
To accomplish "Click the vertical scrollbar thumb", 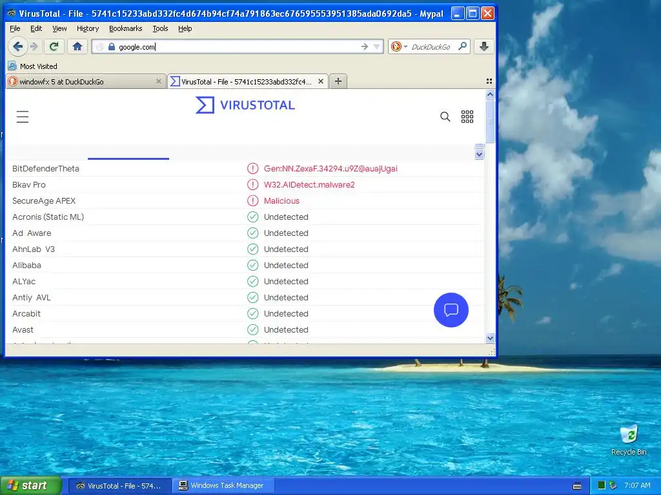I will [490, 121].
